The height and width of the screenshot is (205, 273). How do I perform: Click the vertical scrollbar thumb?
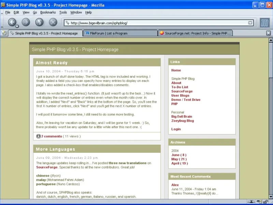pos(271,60)
